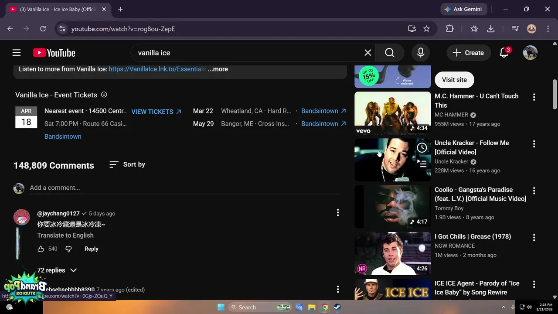Image resolution: width=558 pixels, height=314 pixels.
Task: Open more actions for Uncle Kracker video
Action: [x=534, y=143]
